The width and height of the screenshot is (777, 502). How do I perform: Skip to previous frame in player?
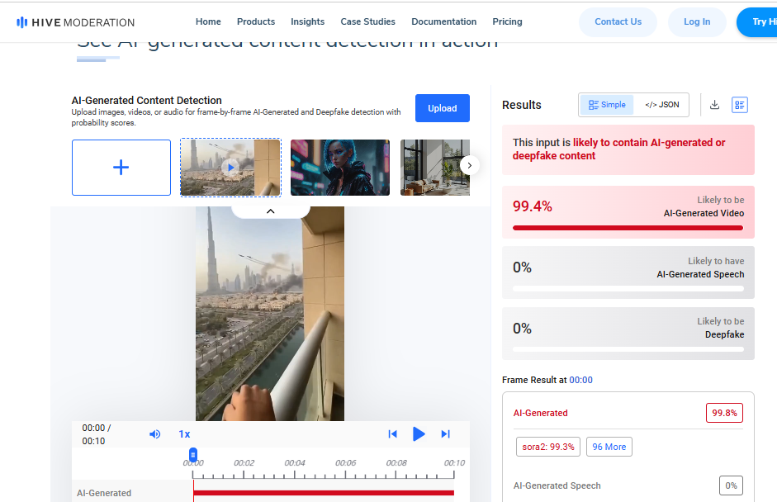point(393,434)
